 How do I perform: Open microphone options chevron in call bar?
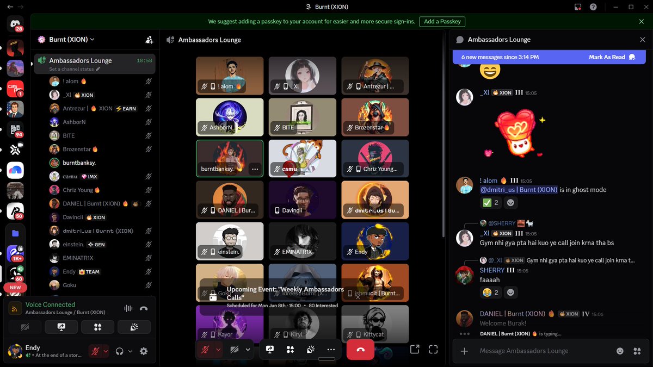(x=218, y=350)
